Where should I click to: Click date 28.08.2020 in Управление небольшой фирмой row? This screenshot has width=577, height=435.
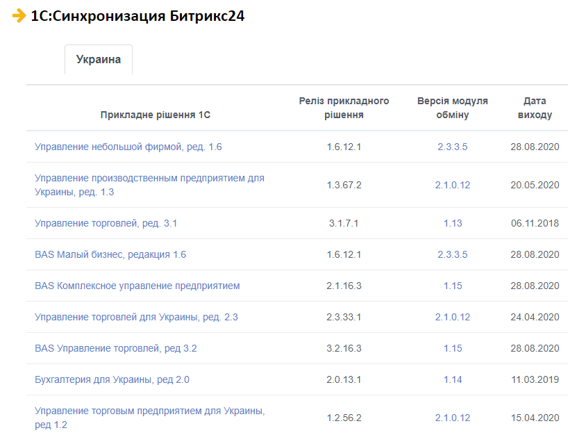[535, 147]
